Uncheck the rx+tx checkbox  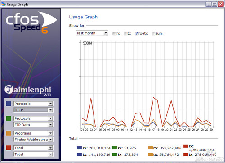136,33
